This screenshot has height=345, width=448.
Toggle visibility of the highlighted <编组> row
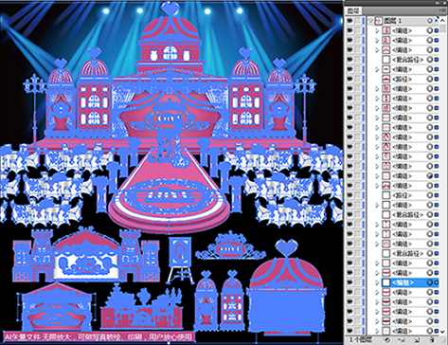tap(349, 282)
